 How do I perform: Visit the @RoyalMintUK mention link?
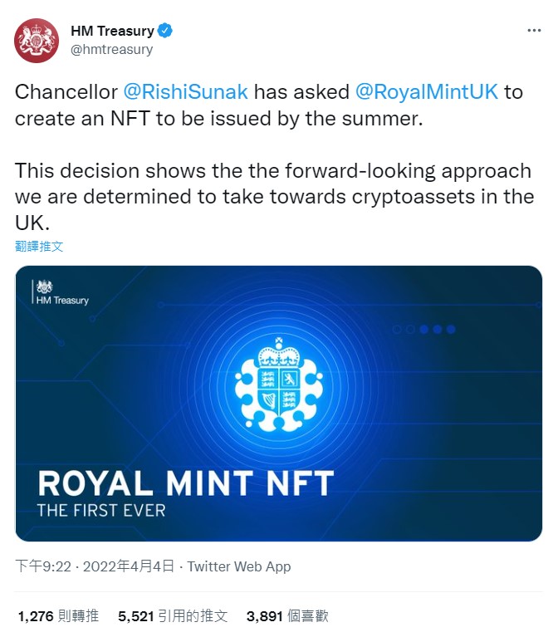pyautogui.click(x=427, y=91)
